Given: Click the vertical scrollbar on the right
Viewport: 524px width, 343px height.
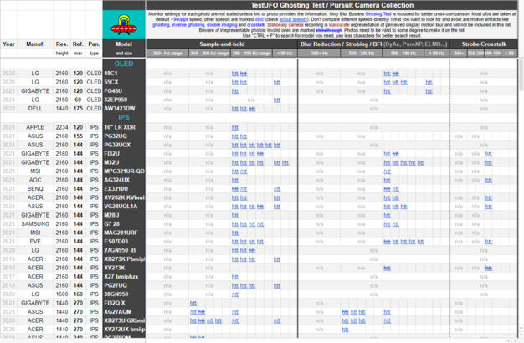Looking at the screenshot, I should [x=520, y=167].
